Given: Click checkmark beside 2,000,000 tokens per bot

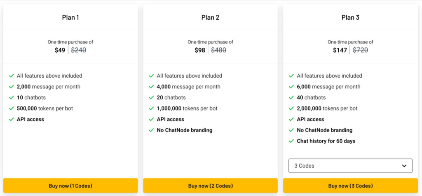Looking at the screenshot, I should point(291,109).
